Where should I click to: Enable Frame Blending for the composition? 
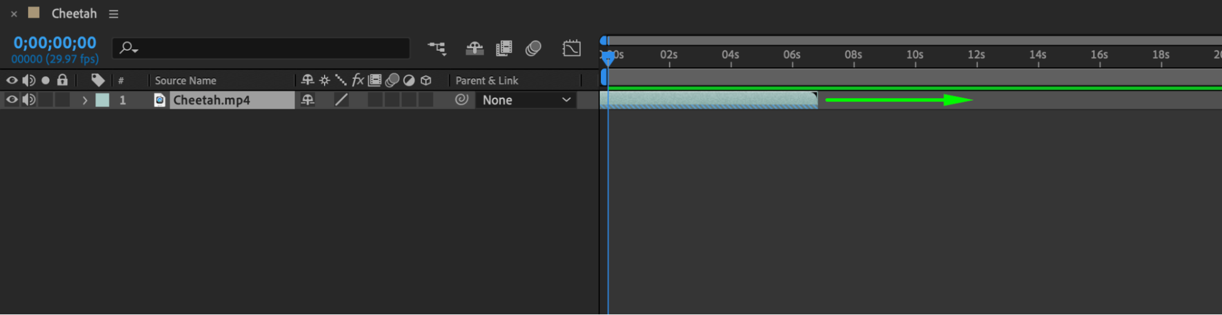(504, 48)
